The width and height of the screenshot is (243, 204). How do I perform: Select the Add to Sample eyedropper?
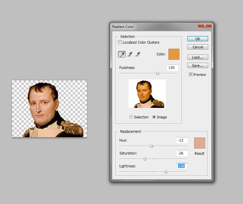click(x=130, y=54)
